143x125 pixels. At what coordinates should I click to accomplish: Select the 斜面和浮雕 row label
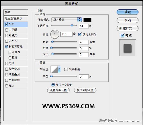(15, 46)
